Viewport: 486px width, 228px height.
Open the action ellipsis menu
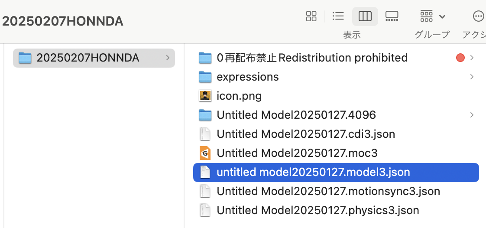click(x=479, y=16)
